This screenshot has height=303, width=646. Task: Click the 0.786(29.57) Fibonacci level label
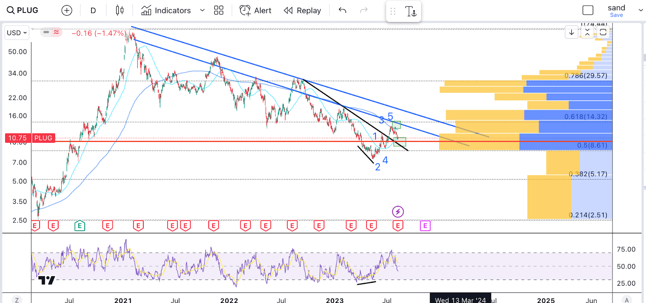click(586, 76)
